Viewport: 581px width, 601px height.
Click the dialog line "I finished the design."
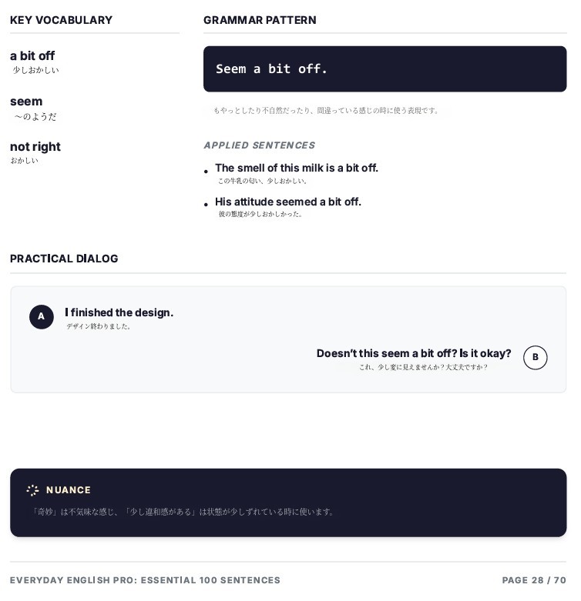pos(119,312)
